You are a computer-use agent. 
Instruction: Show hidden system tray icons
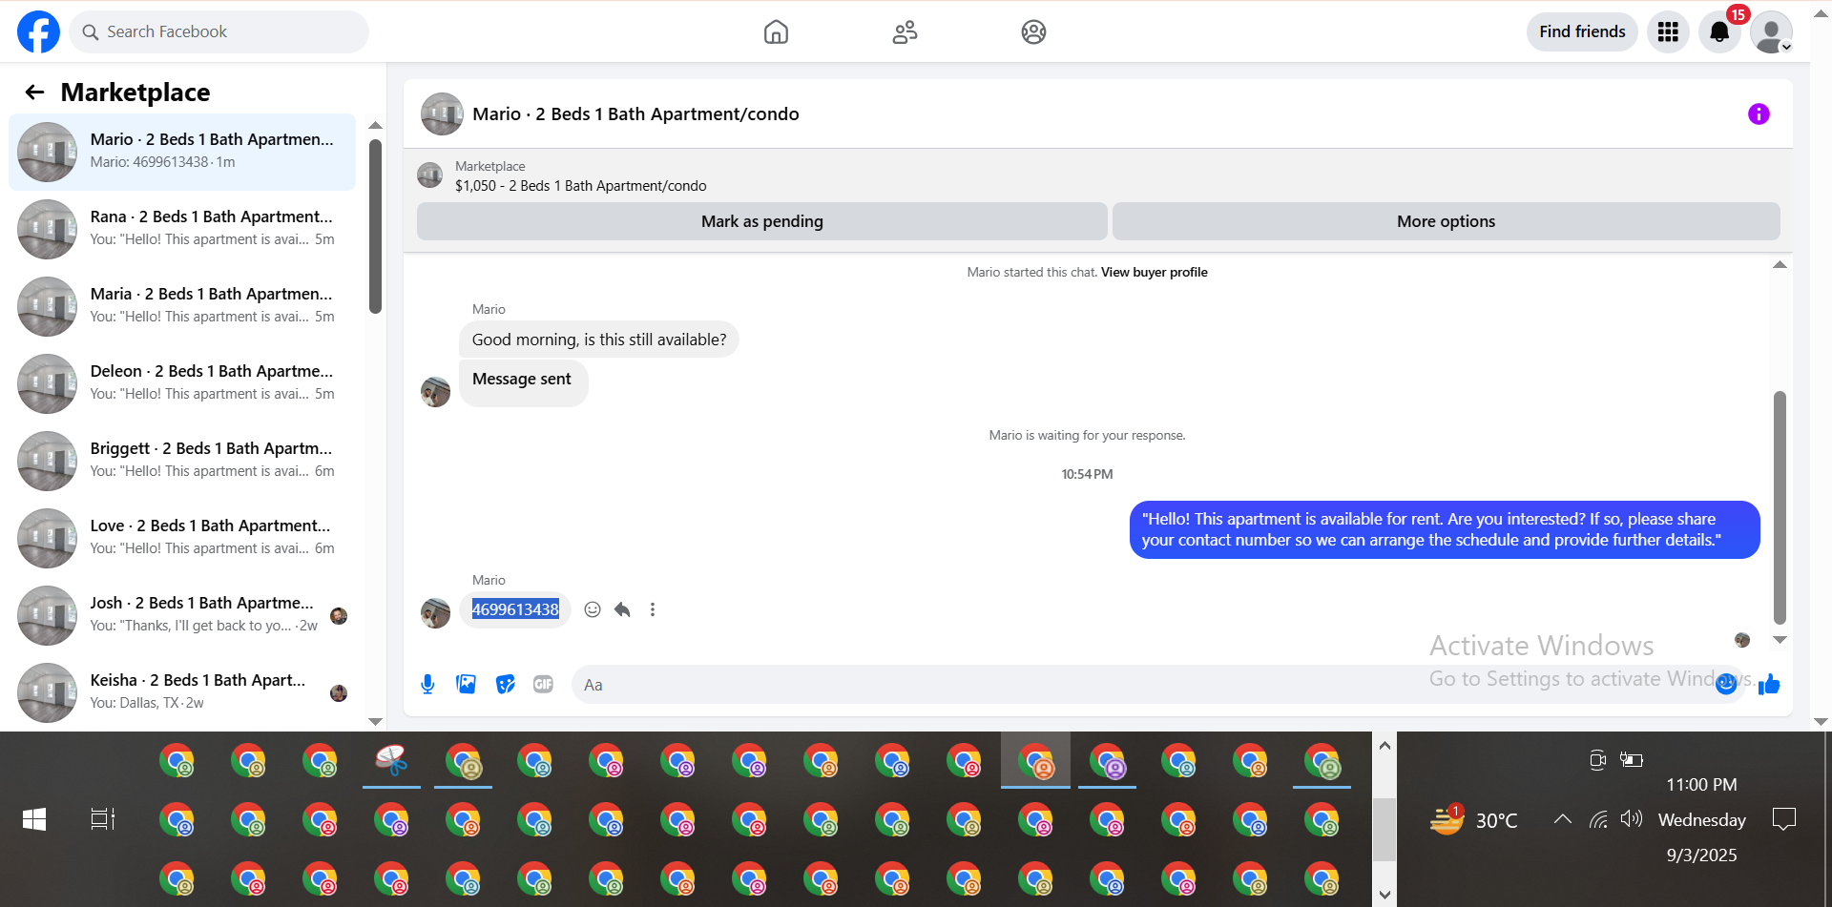(1562, 819)
